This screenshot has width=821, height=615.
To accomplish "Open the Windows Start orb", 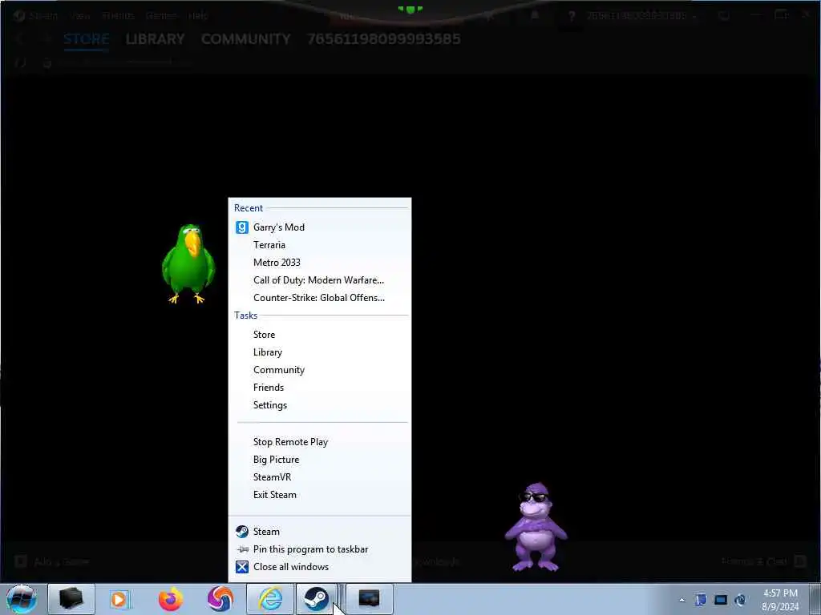I will tap(21, 599).
